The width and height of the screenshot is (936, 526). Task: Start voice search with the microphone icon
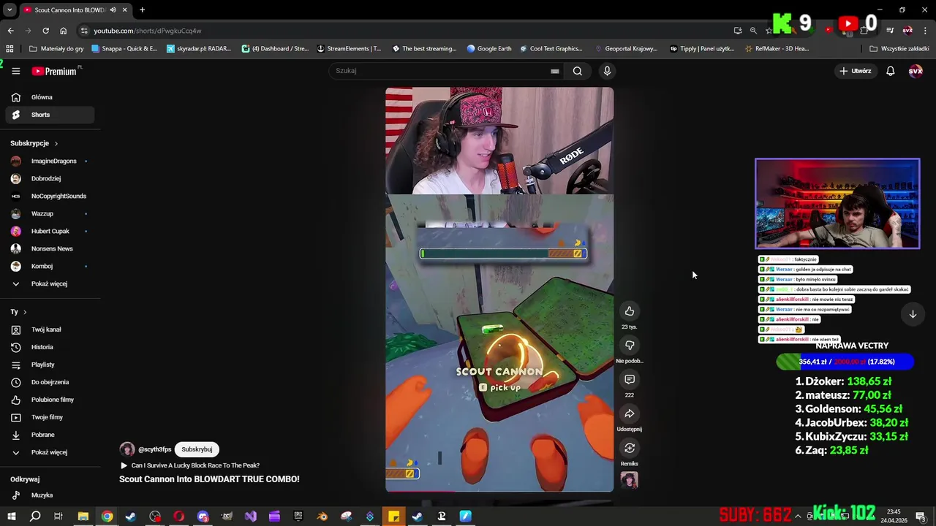click(607, 71)
